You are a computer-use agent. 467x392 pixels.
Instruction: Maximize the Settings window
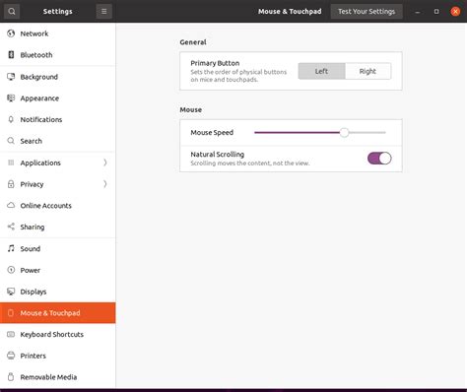point(436,12)
